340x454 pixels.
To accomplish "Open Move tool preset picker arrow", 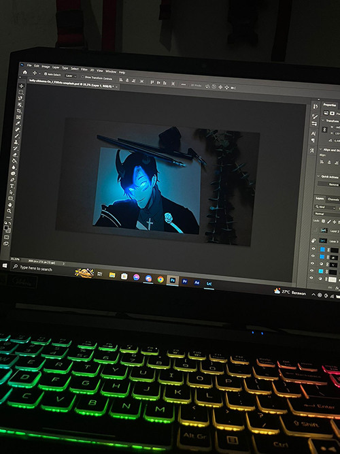I will click(x=39, y=74).
